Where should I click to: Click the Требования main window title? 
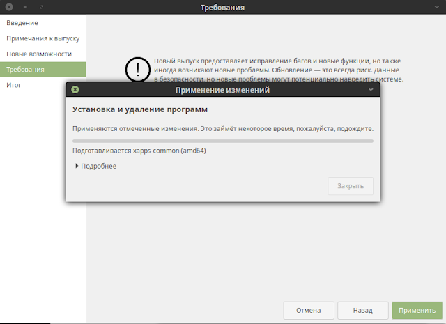[x=223, y=8]
